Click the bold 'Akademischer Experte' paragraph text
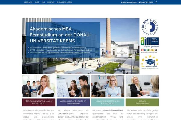This screenshot has height=120, width=181. point(73,114)
